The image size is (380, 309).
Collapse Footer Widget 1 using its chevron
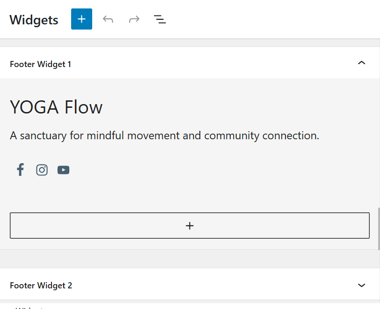[x=361, y=63]
